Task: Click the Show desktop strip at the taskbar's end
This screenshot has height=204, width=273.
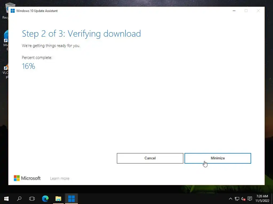Action: click(x=272, y=199)
